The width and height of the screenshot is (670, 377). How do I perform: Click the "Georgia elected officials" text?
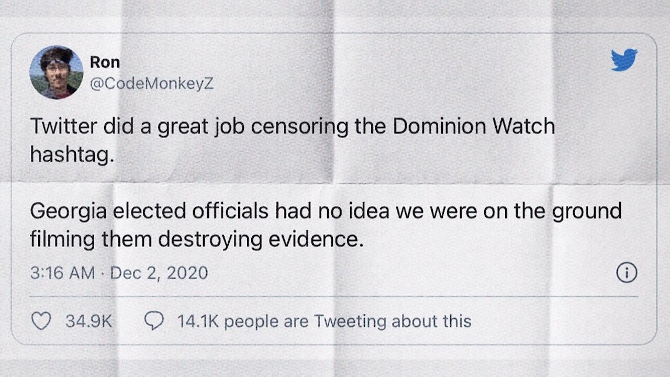coord(148,211)
